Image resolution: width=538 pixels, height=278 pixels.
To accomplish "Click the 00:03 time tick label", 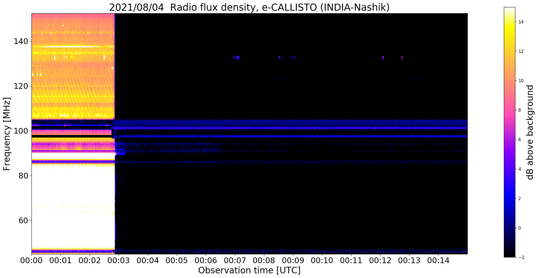I will 119,260.
